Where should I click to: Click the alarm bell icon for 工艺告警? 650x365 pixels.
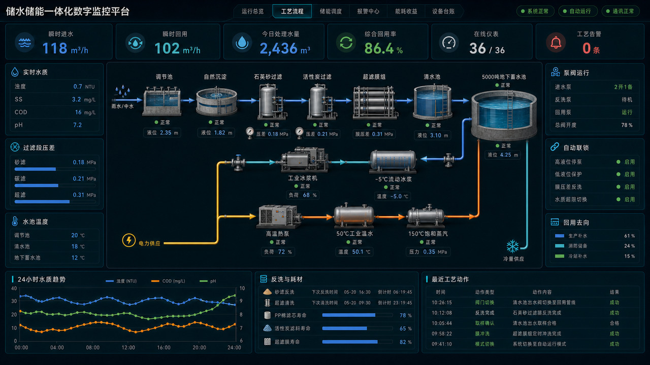[x=556, y=43]
